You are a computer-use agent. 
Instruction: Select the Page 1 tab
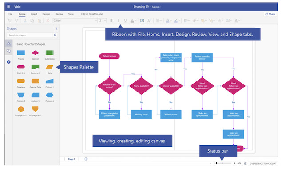[71, 159]
